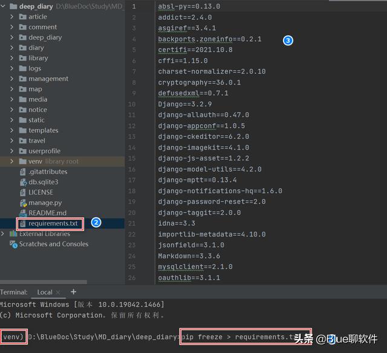387x353 pixels.
Task: Add a new terminal session with plus
Action: pos(73,292)
